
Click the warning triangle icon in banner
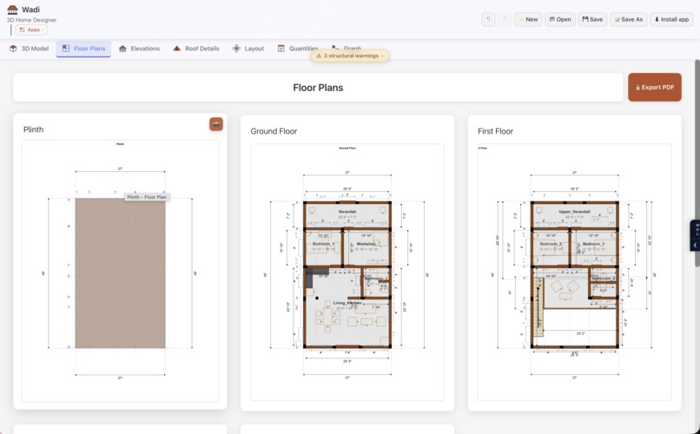tap(319, 56)
